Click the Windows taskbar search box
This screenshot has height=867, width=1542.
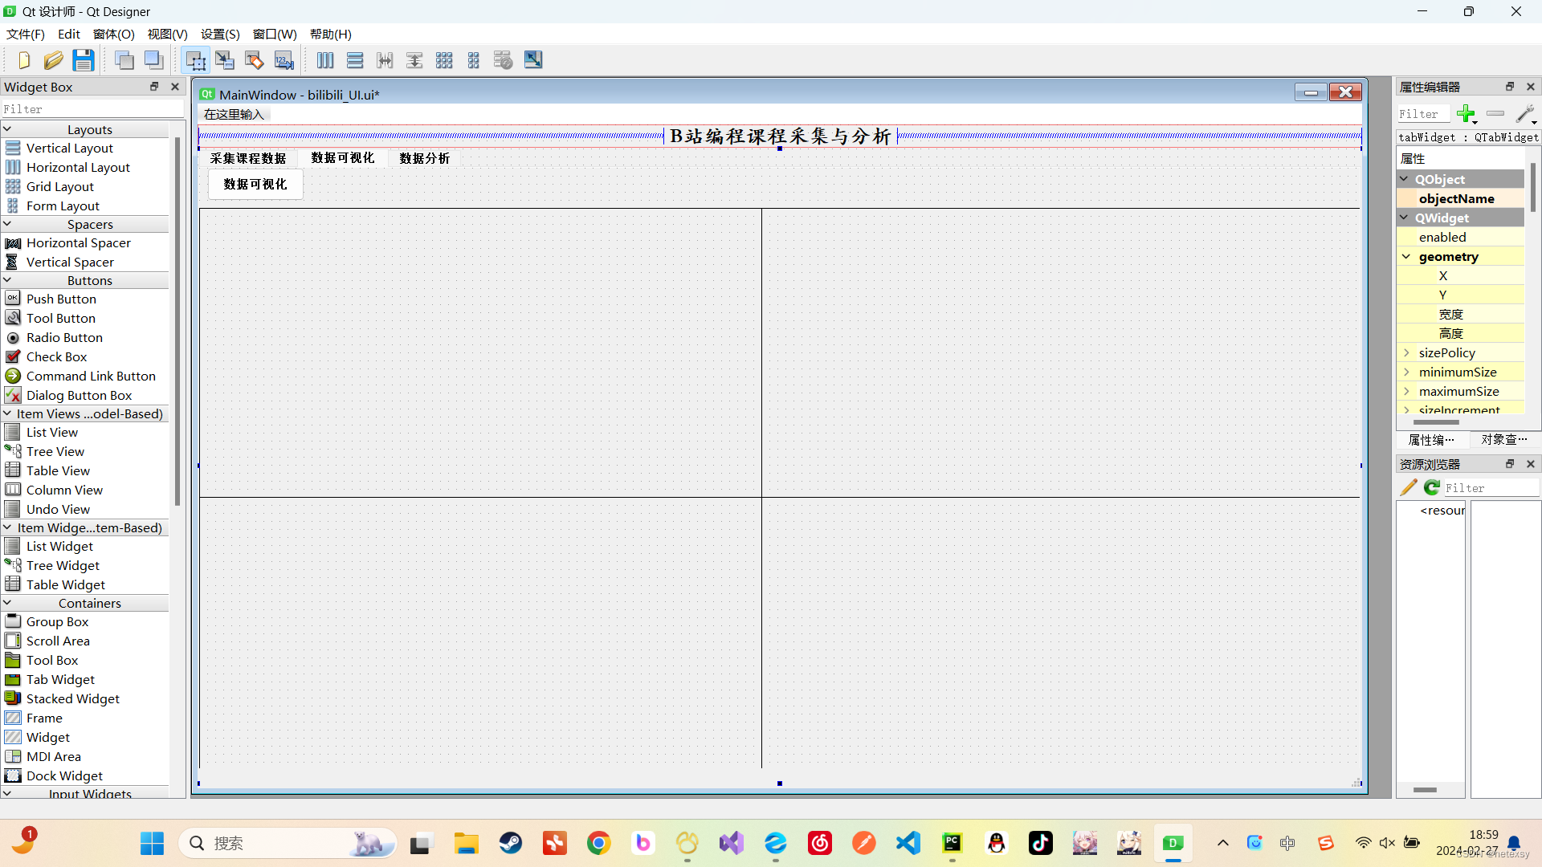click(x=288, y=843)
